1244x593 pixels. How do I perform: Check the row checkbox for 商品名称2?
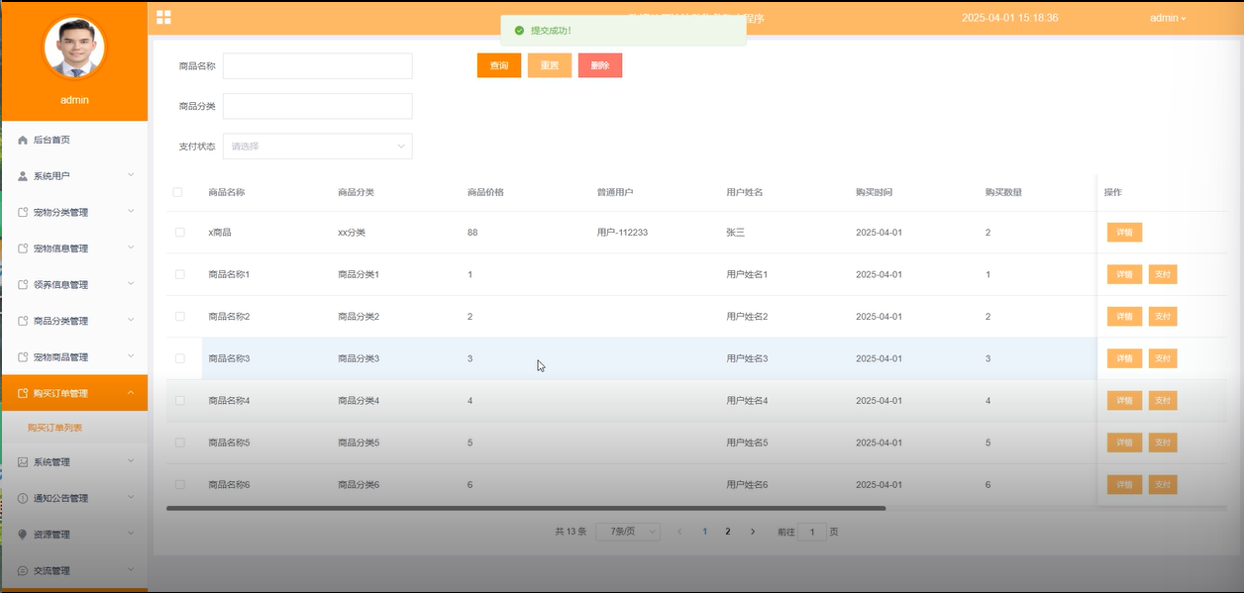[179, 317]
